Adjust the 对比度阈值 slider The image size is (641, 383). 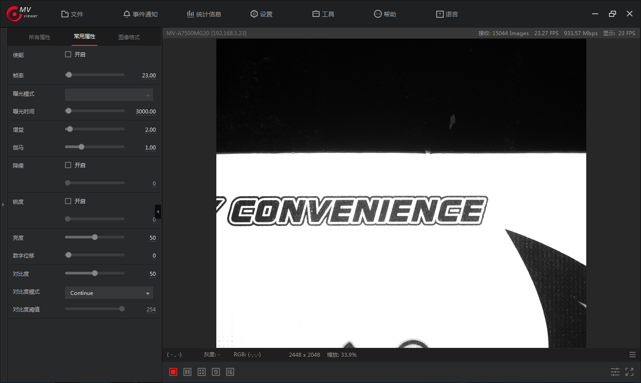(x=95, y=309)
